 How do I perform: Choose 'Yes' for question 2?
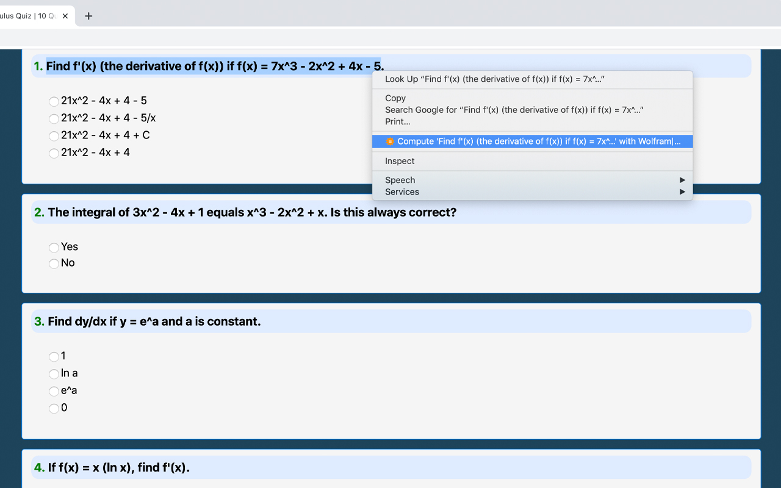click(54, 247)
